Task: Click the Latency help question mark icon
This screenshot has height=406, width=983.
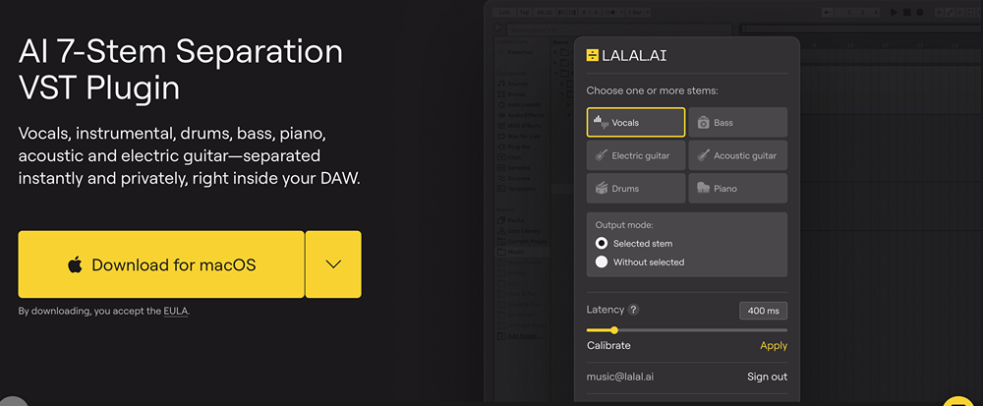Action: [x=634, y=310]
